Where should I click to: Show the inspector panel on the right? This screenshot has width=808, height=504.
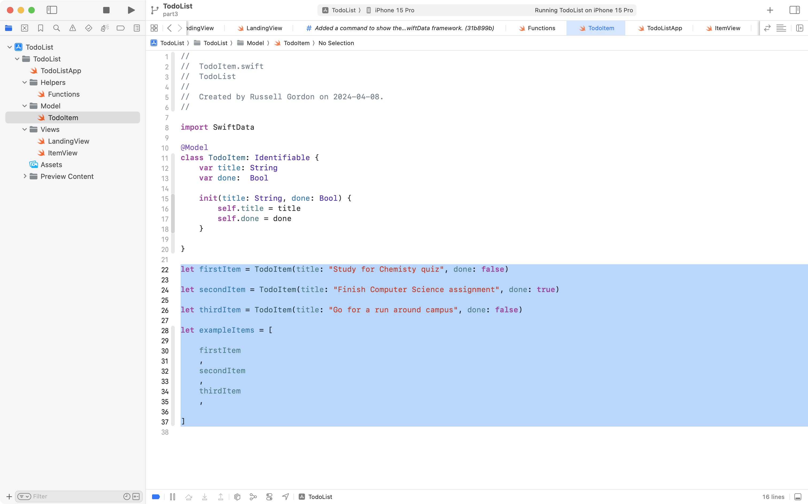pyautogui.click(x=794, y=10)
